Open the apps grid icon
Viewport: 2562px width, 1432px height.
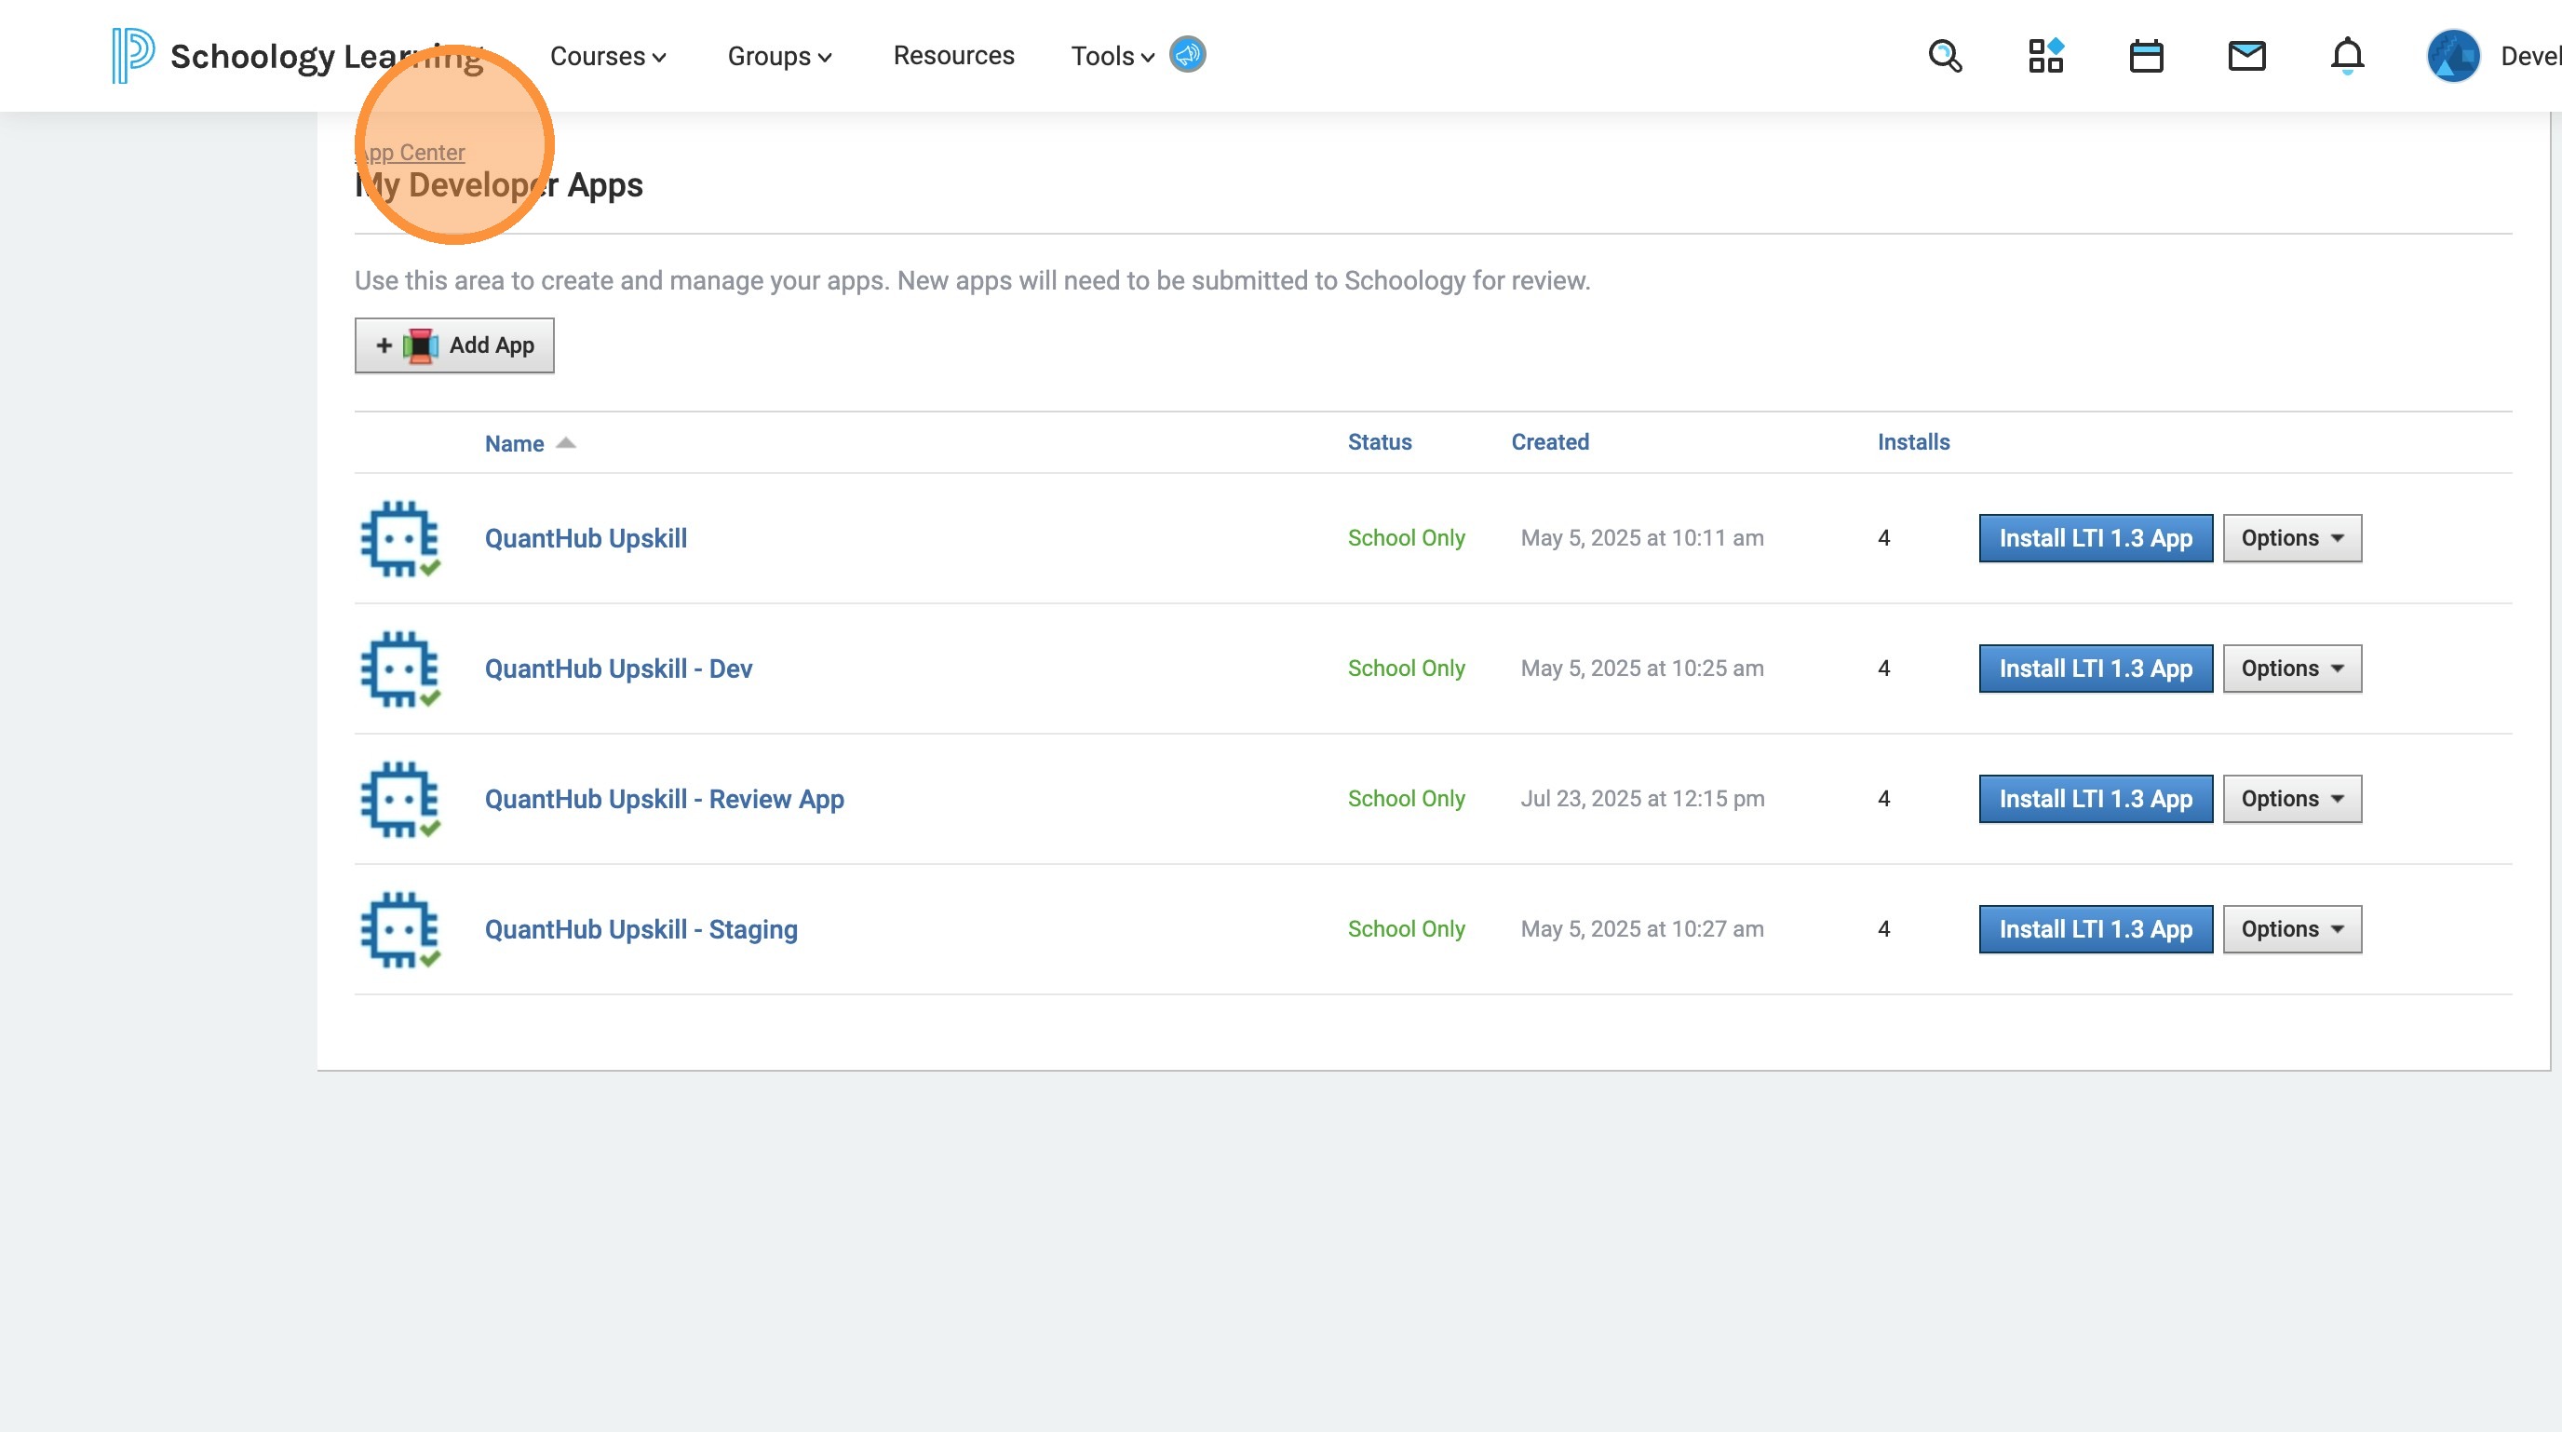click(2046, 56)
